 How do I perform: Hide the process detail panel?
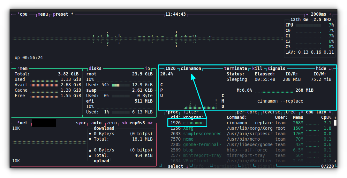321,68
